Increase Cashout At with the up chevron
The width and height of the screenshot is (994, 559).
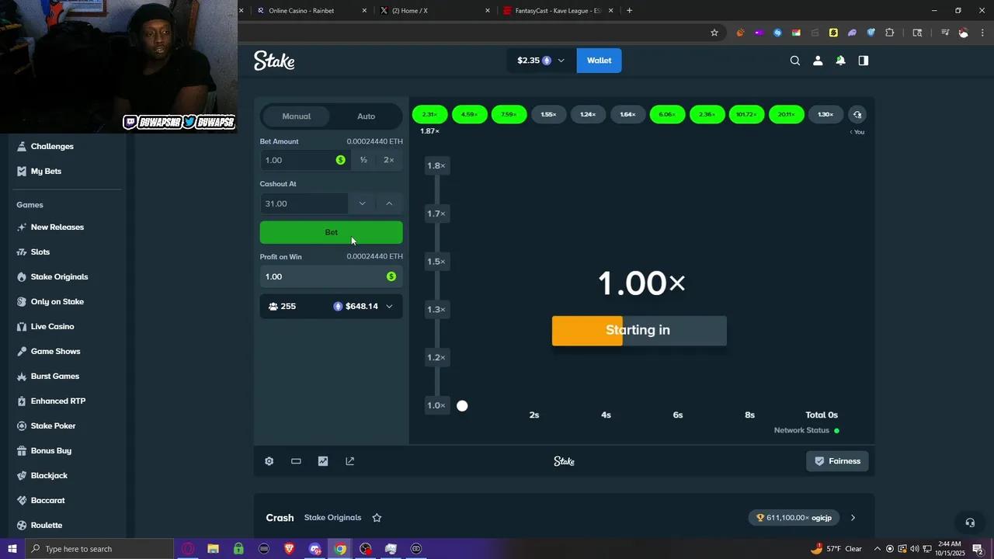tap(389, 203)
